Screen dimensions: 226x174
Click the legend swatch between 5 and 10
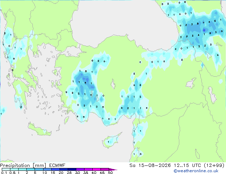pos(39,169)
